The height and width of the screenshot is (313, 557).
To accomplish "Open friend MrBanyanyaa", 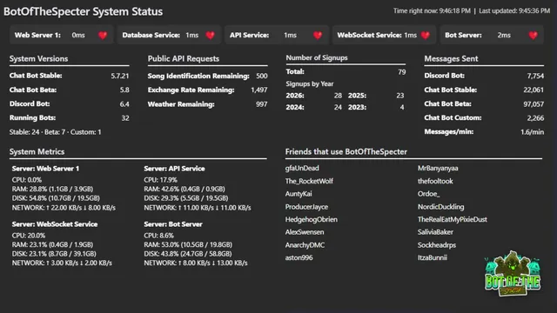I will click(x=438, y=168).
